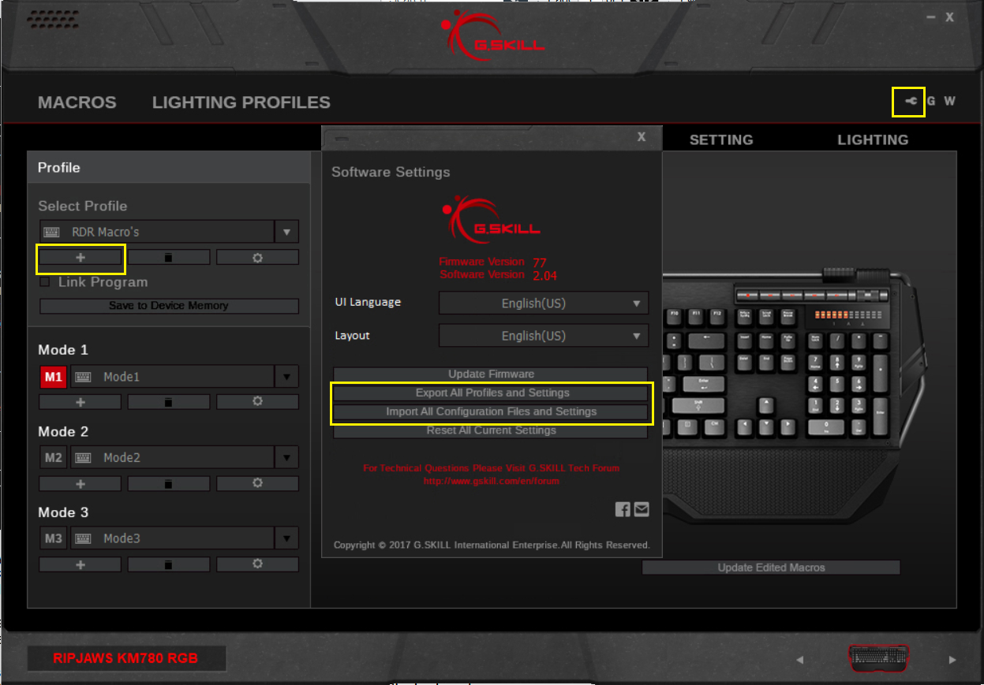Close the Software Settings dialog
984x685 pixels.
click(642, 136)
